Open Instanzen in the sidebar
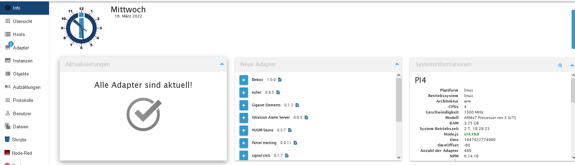This screenshot has height=165, width=575. tap(23, 61)
